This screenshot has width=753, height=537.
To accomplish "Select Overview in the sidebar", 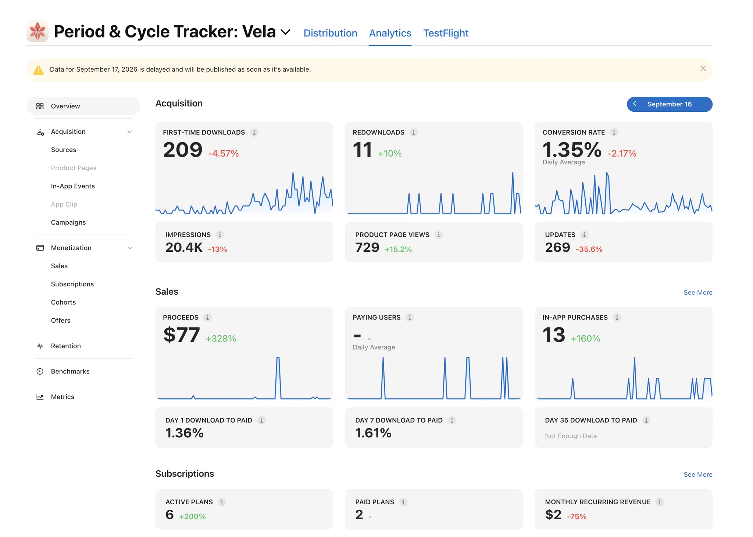I will (83, 106).
